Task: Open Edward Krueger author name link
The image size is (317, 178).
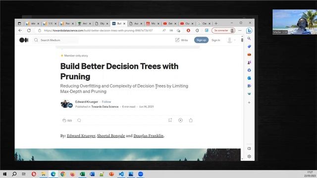Action: [87, 102]
